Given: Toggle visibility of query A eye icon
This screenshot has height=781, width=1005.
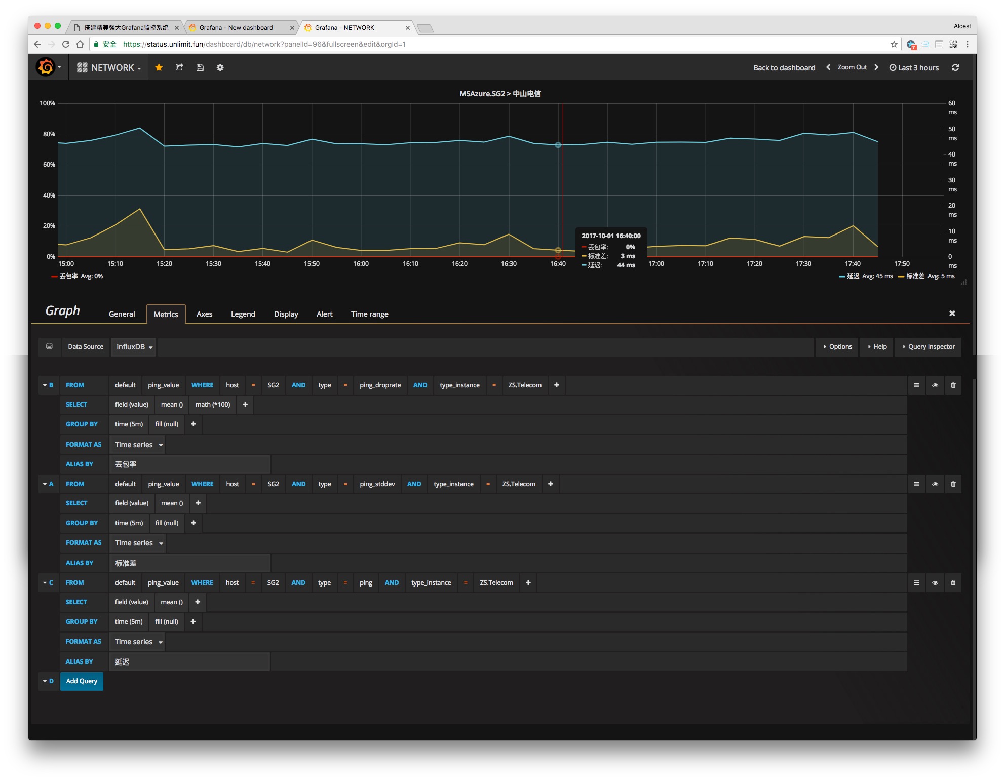Looking at the screenshot, I should pyautogui.click(x=935, y=484).
